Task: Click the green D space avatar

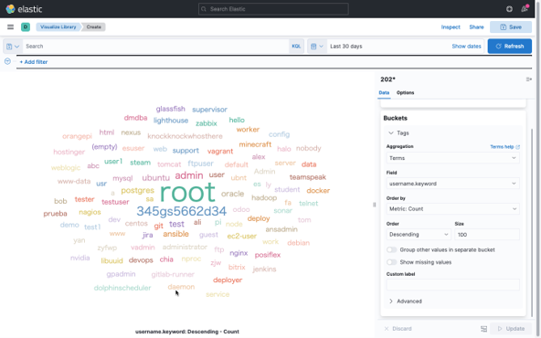Action: coord(26,26)
